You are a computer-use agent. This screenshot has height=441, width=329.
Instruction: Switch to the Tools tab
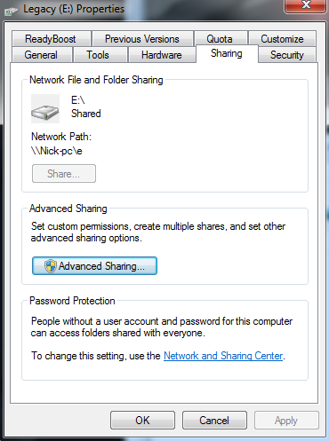[x=98, y=55]
